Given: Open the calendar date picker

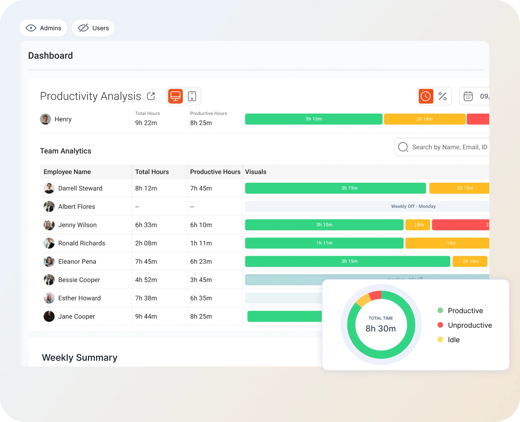Looking at the screenshot, I should 468,96.
